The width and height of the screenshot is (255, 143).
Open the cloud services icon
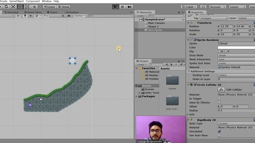click(x=203, y=7)
